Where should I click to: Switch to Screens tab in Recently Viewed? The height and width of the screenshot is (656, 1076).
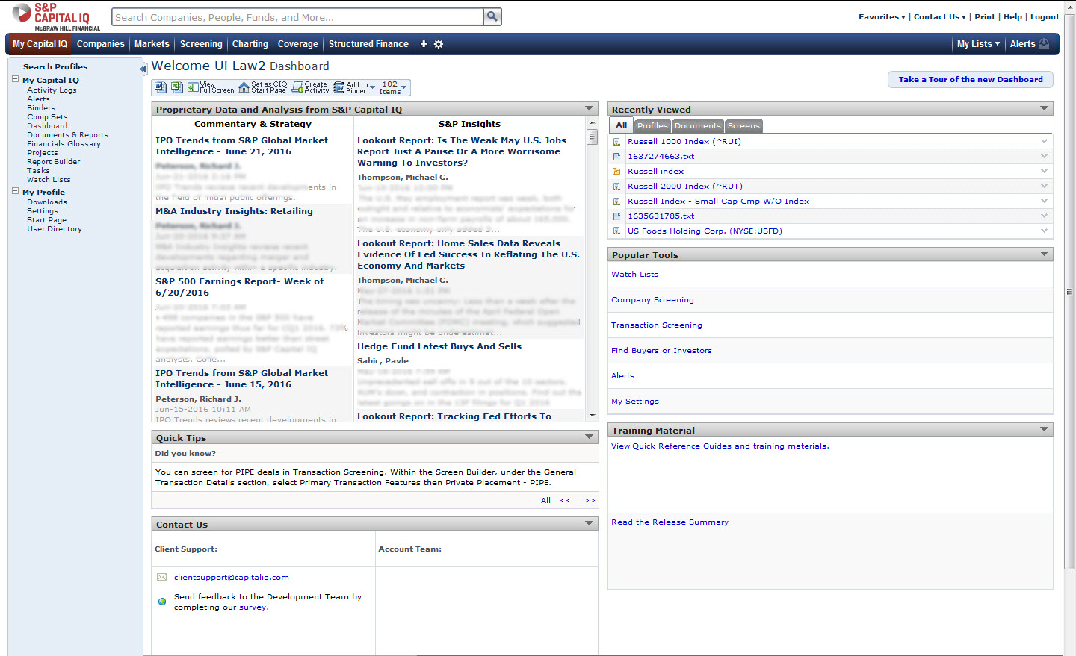(743, 125)
